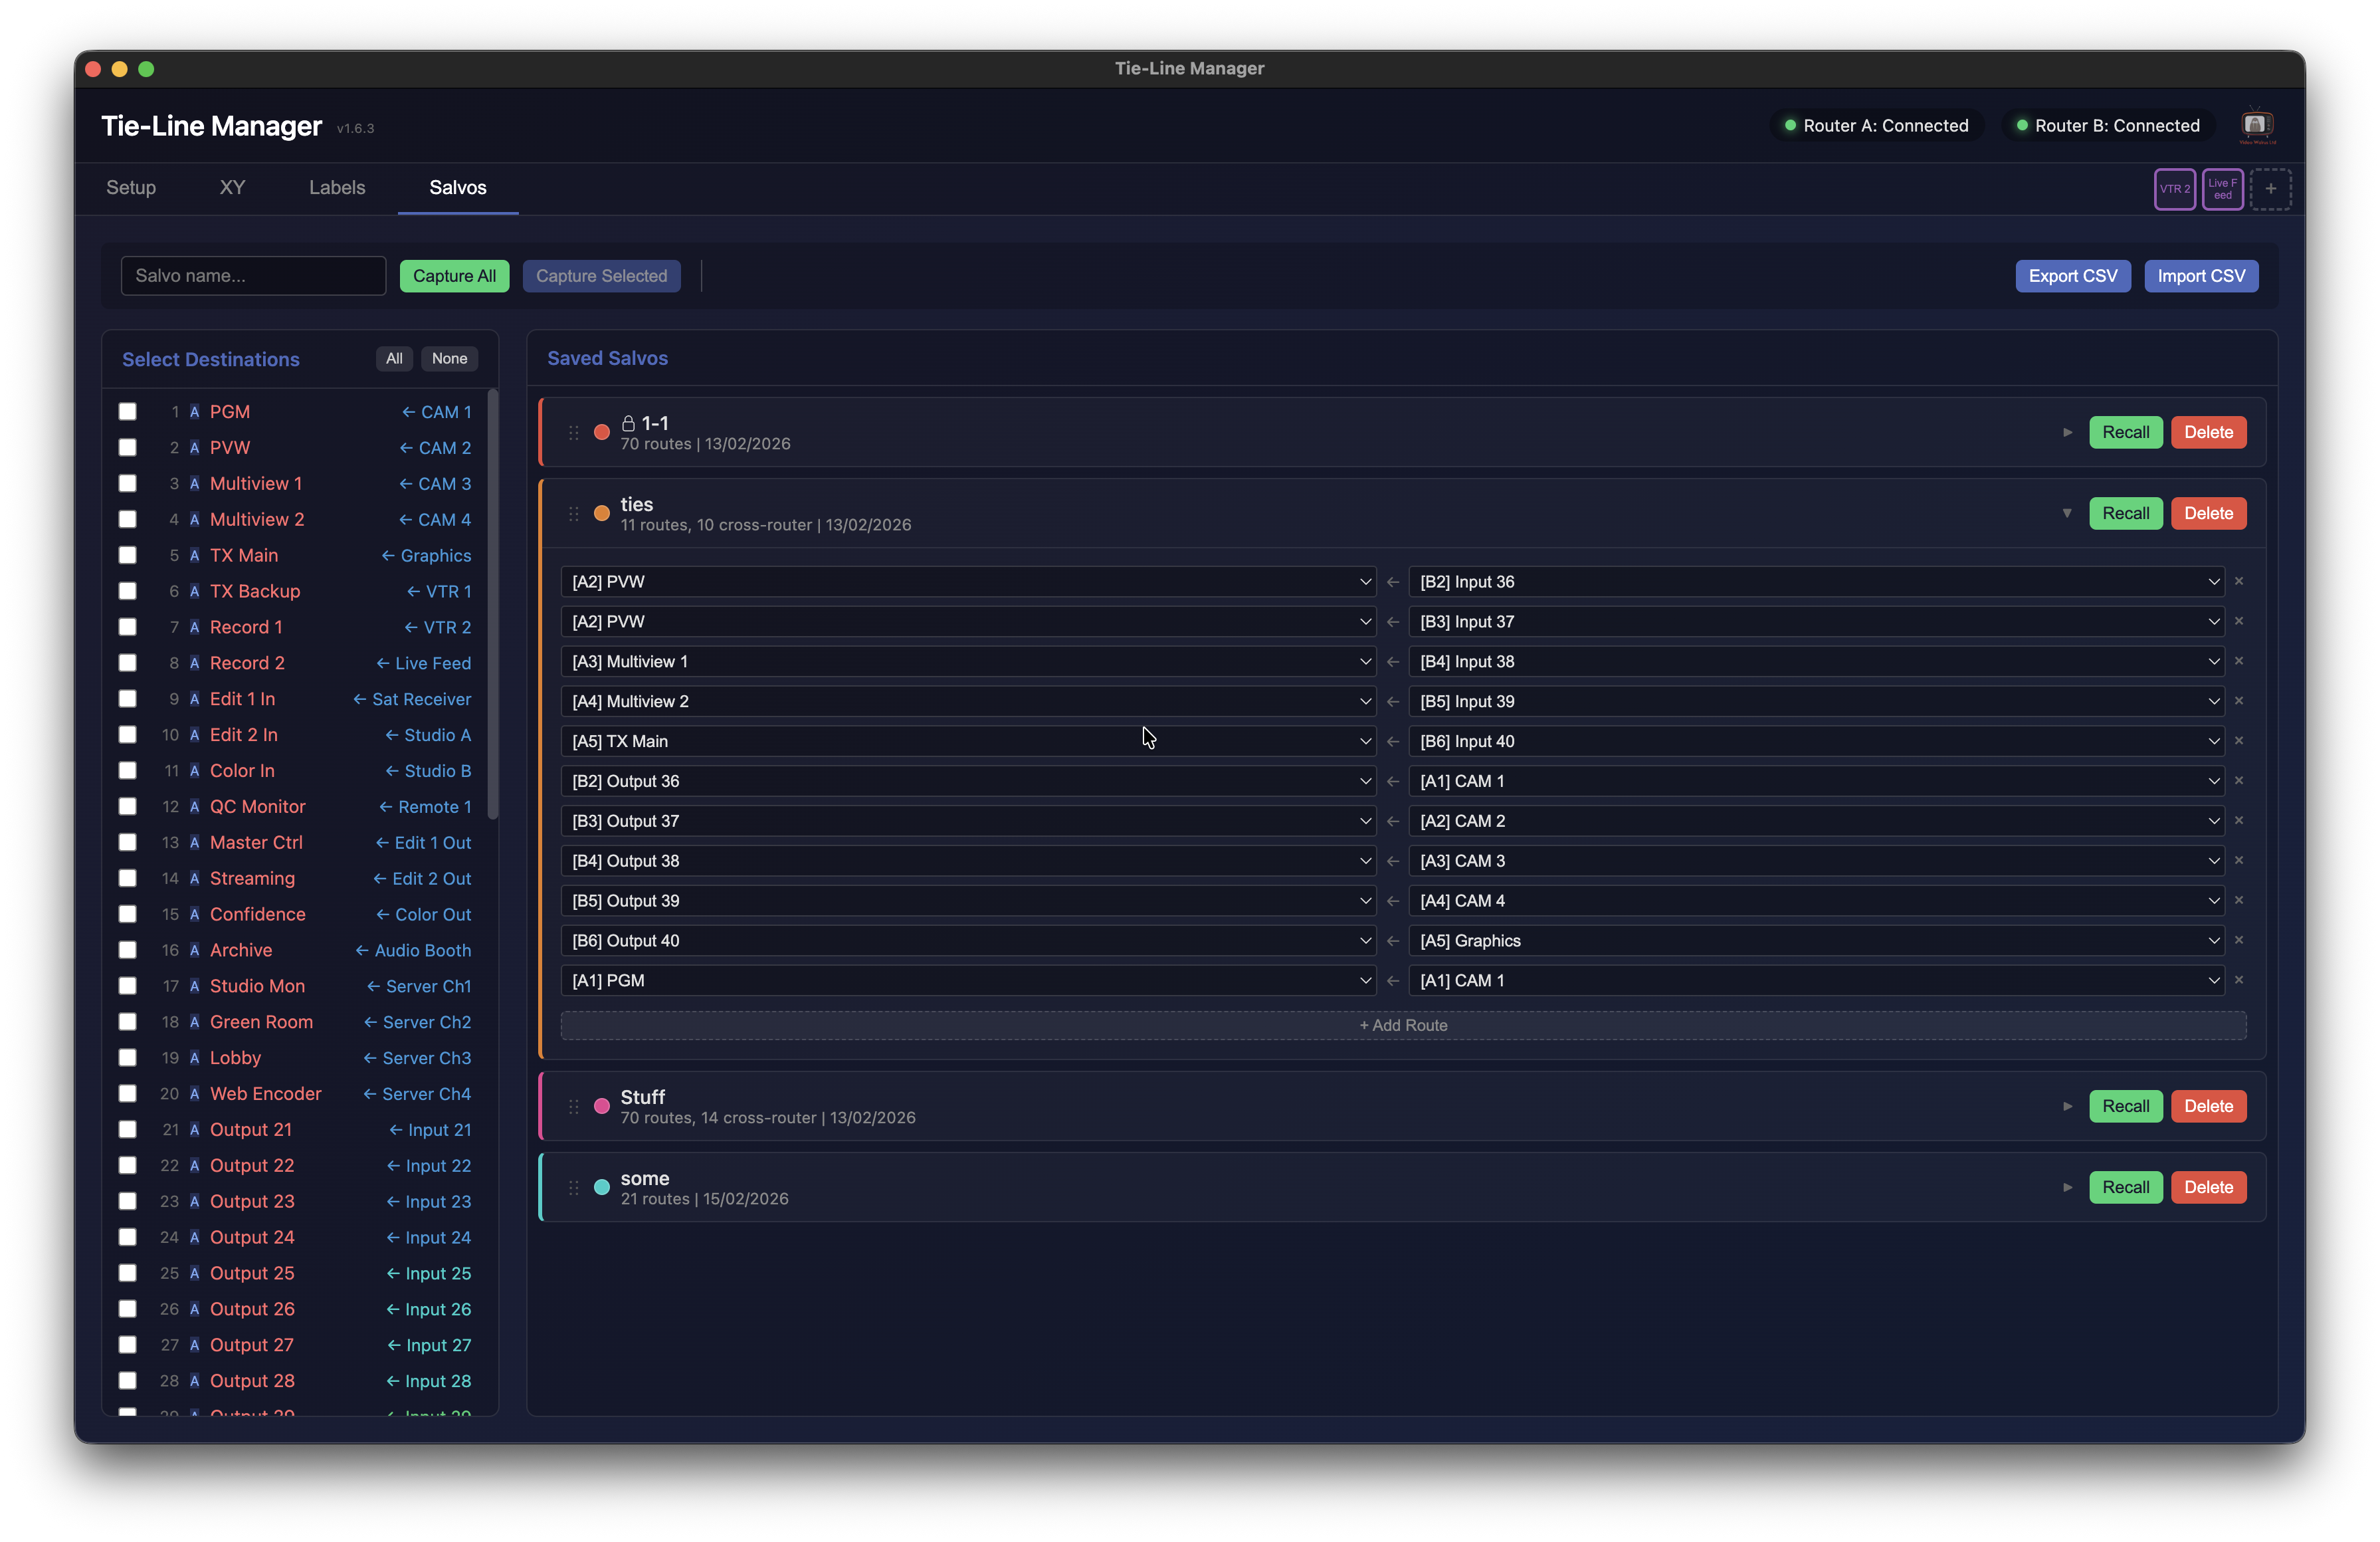The height and width of the screenshot is (1542, 2380).
Task: Collapse the ties salvo with its triangle
Action: pyautogui.click(x=2067, y=513)
